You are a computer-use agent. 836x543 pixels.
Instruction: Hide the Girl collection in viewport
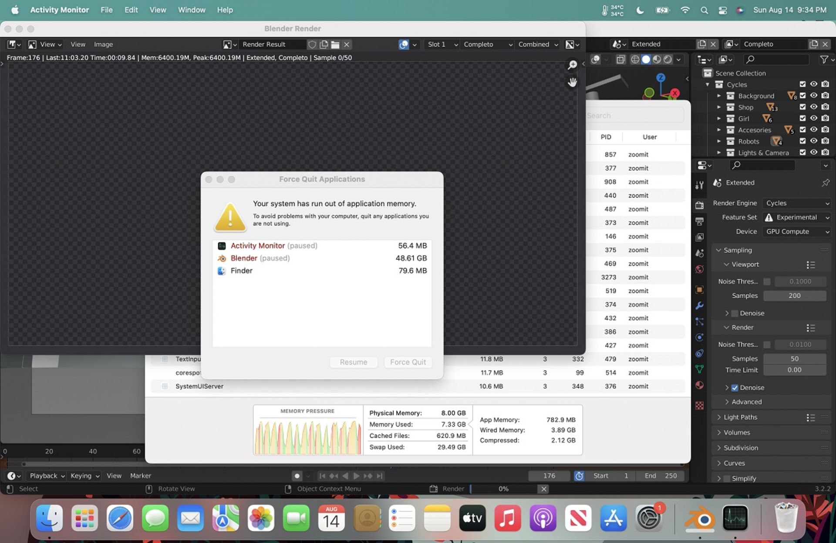coord(813,118)
